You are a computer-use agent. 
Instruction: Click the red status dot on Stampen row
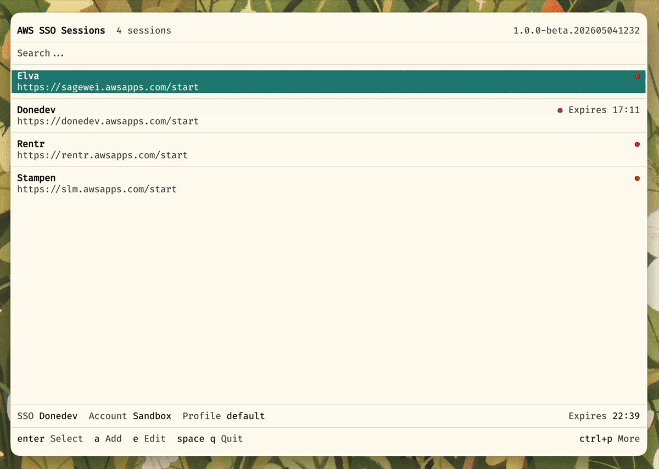point(637,178)
